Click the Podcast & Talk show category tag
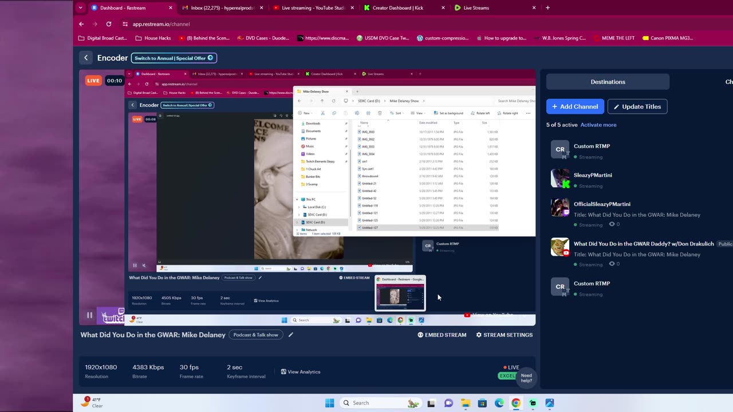The height and width of the screenshot is (412, 733). point(255,335)
